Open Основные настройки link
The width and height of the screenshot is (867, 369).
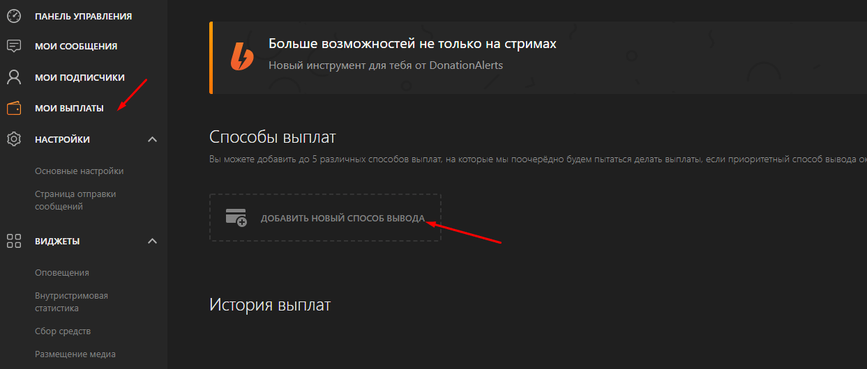(x=79, y=171)
